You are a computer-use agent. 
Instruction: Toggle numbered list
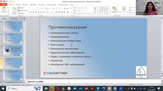click(x=60, y=9)
